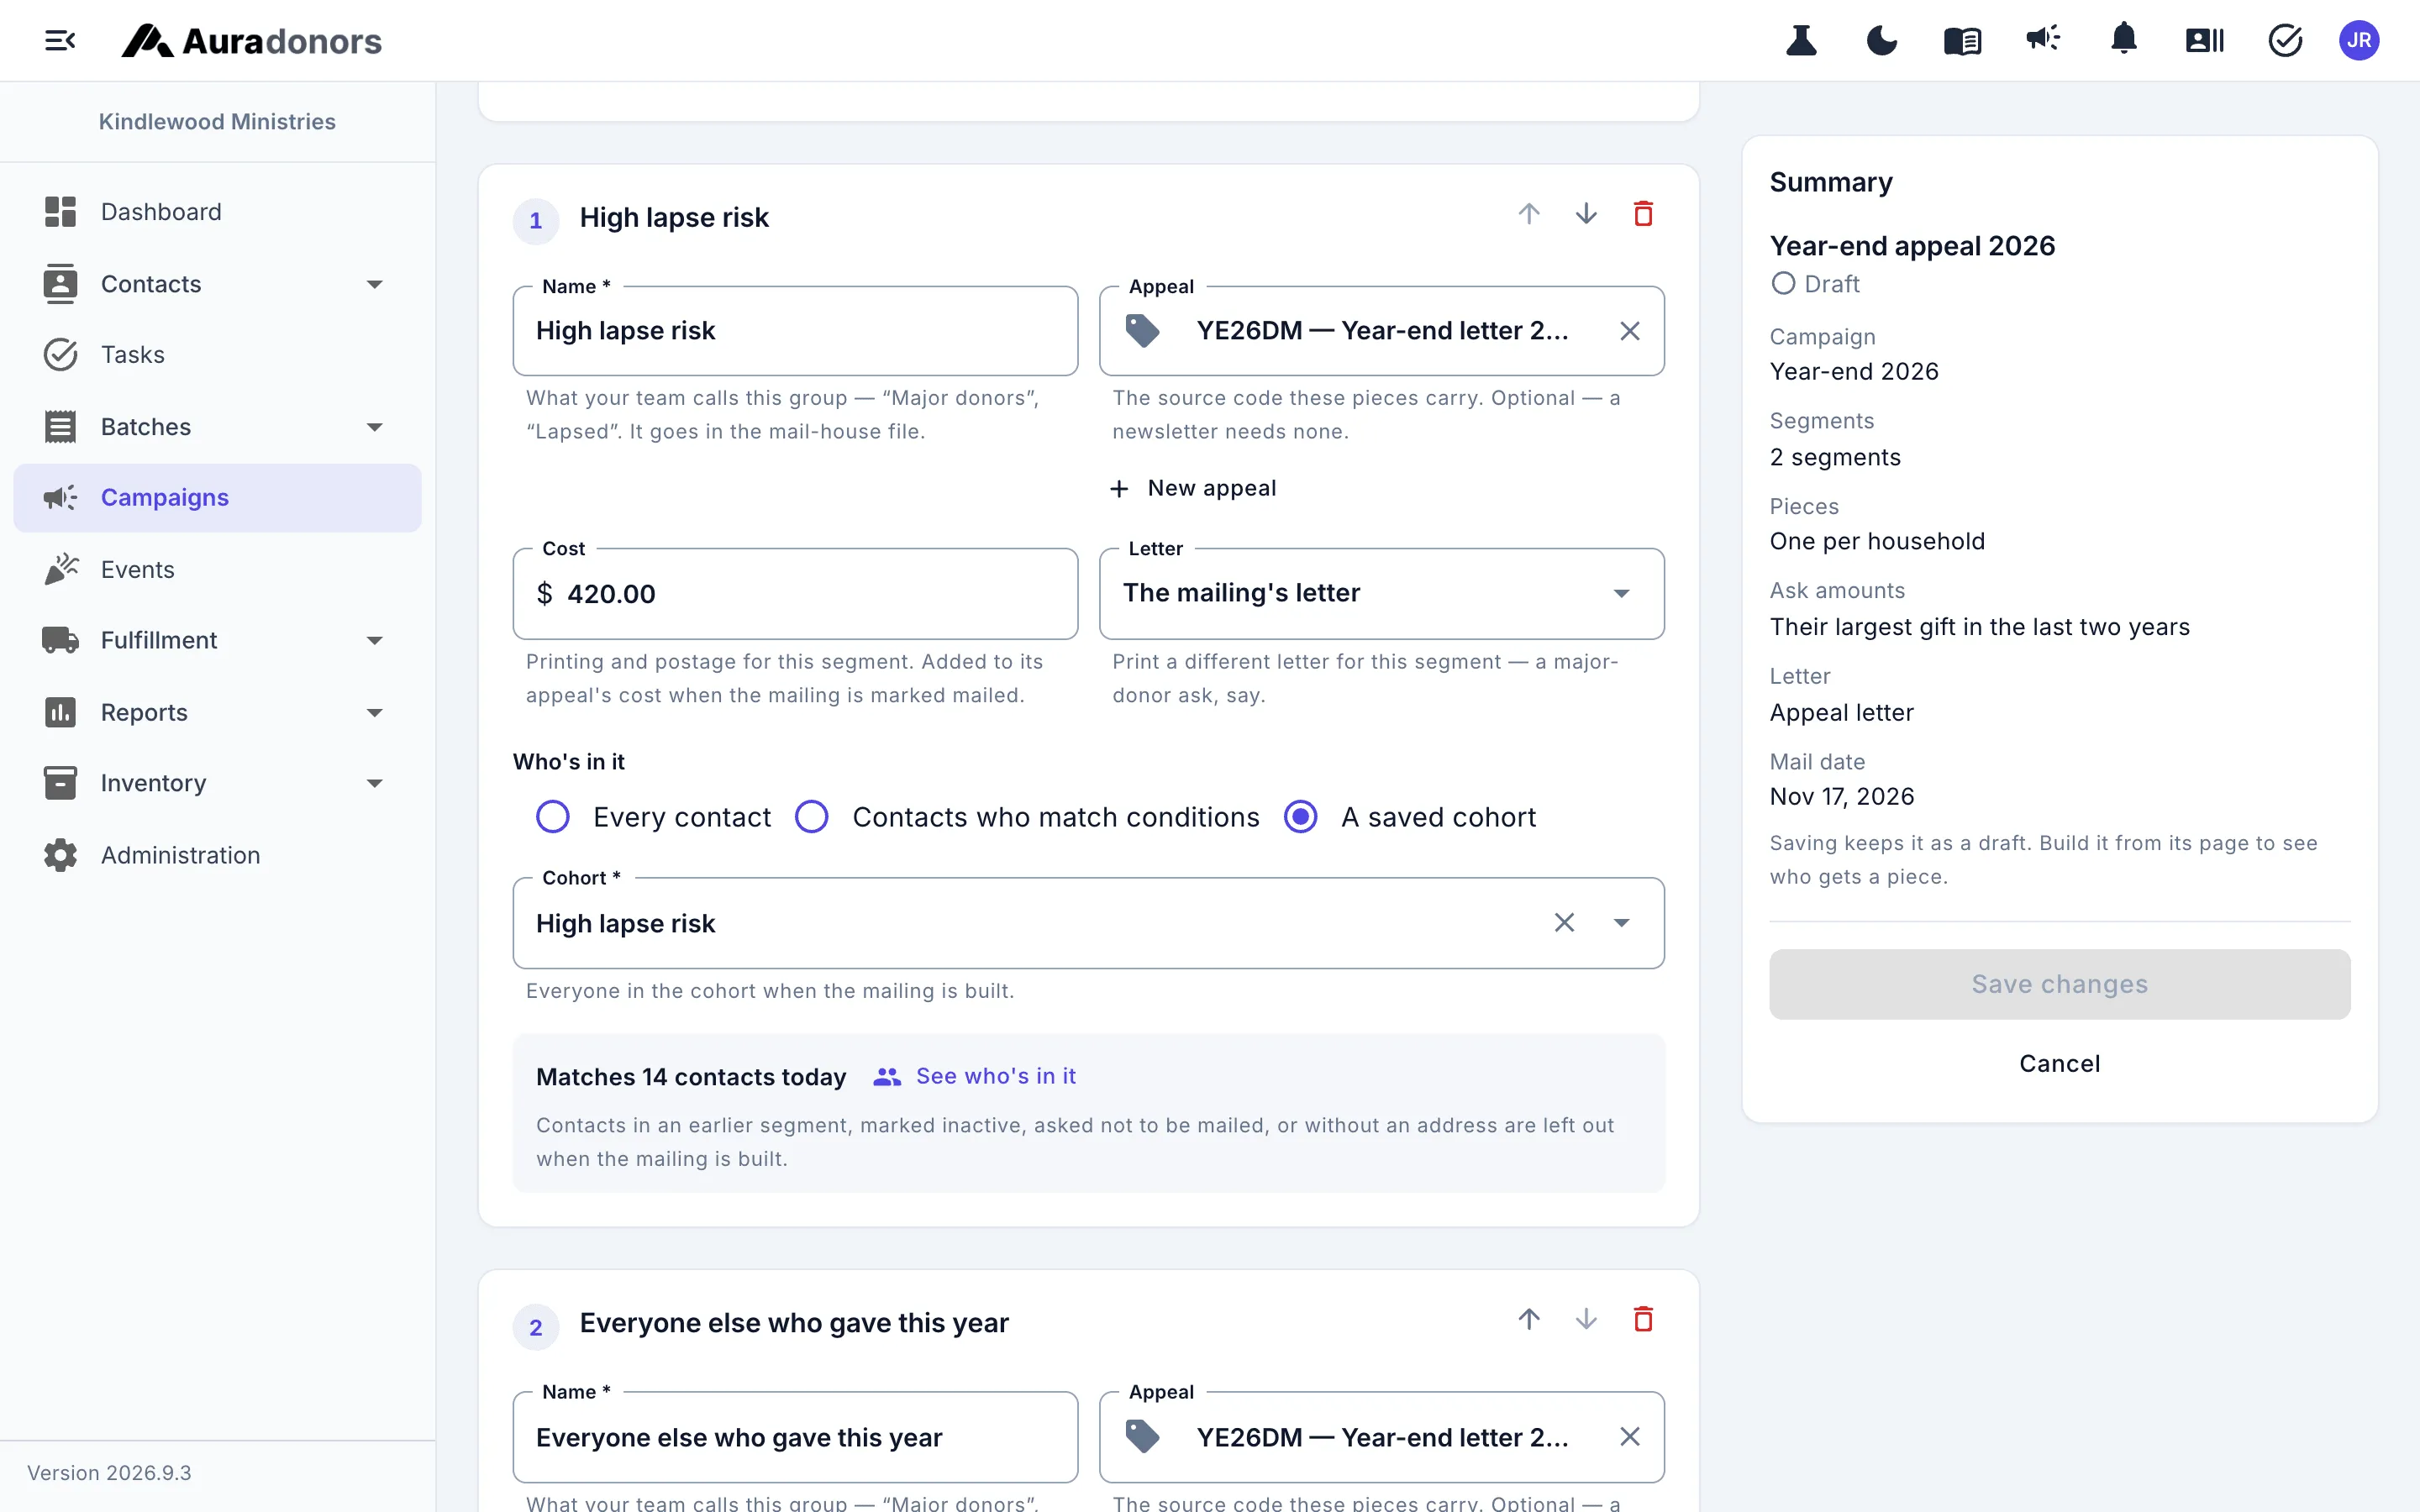
Task: Move High lapse risk segment down
Action: click(x=1586, y=214)
